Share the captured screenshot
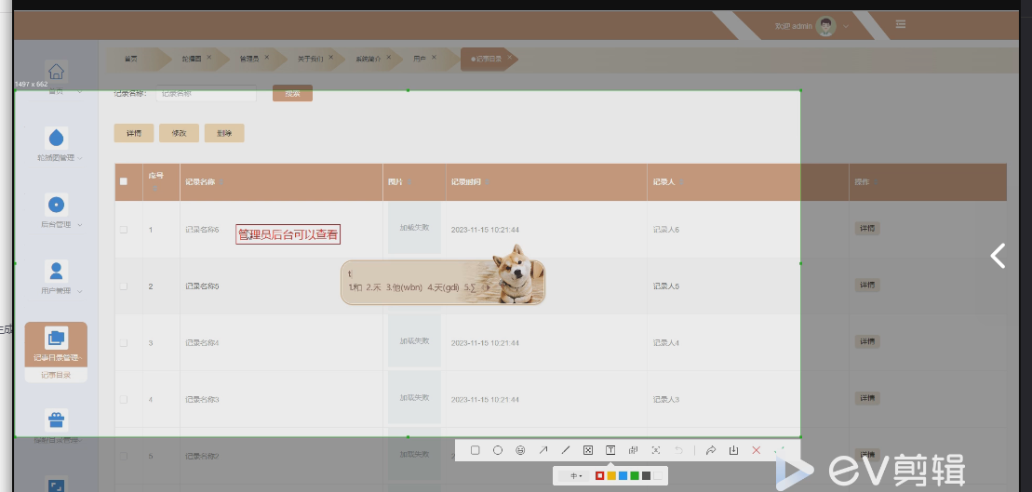The height and width of the screenshot is (492, 1032). point(711,450)
